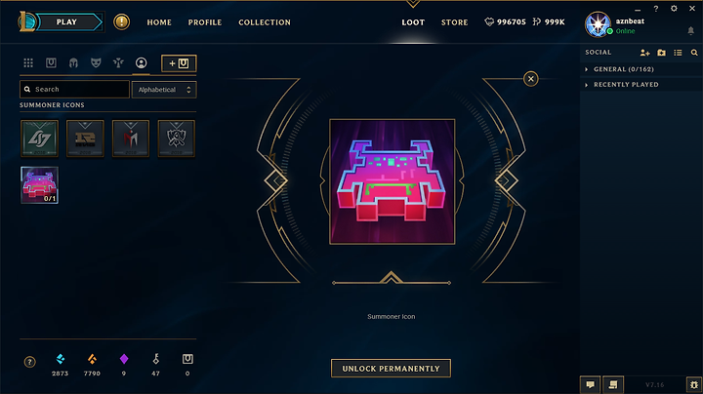Select the summoner icons filter tab
Image resolution: width=703 pixels, height=394 pixels.
click(x=142, y=62)
